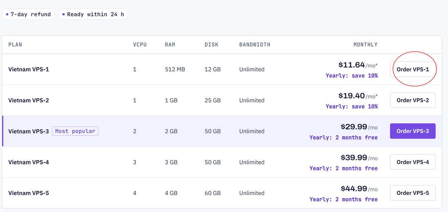Image resolution: width=448 pixels, height=212 pixels.
Task: Click the 12 GB disk value
Action: [x=213, y=69]
